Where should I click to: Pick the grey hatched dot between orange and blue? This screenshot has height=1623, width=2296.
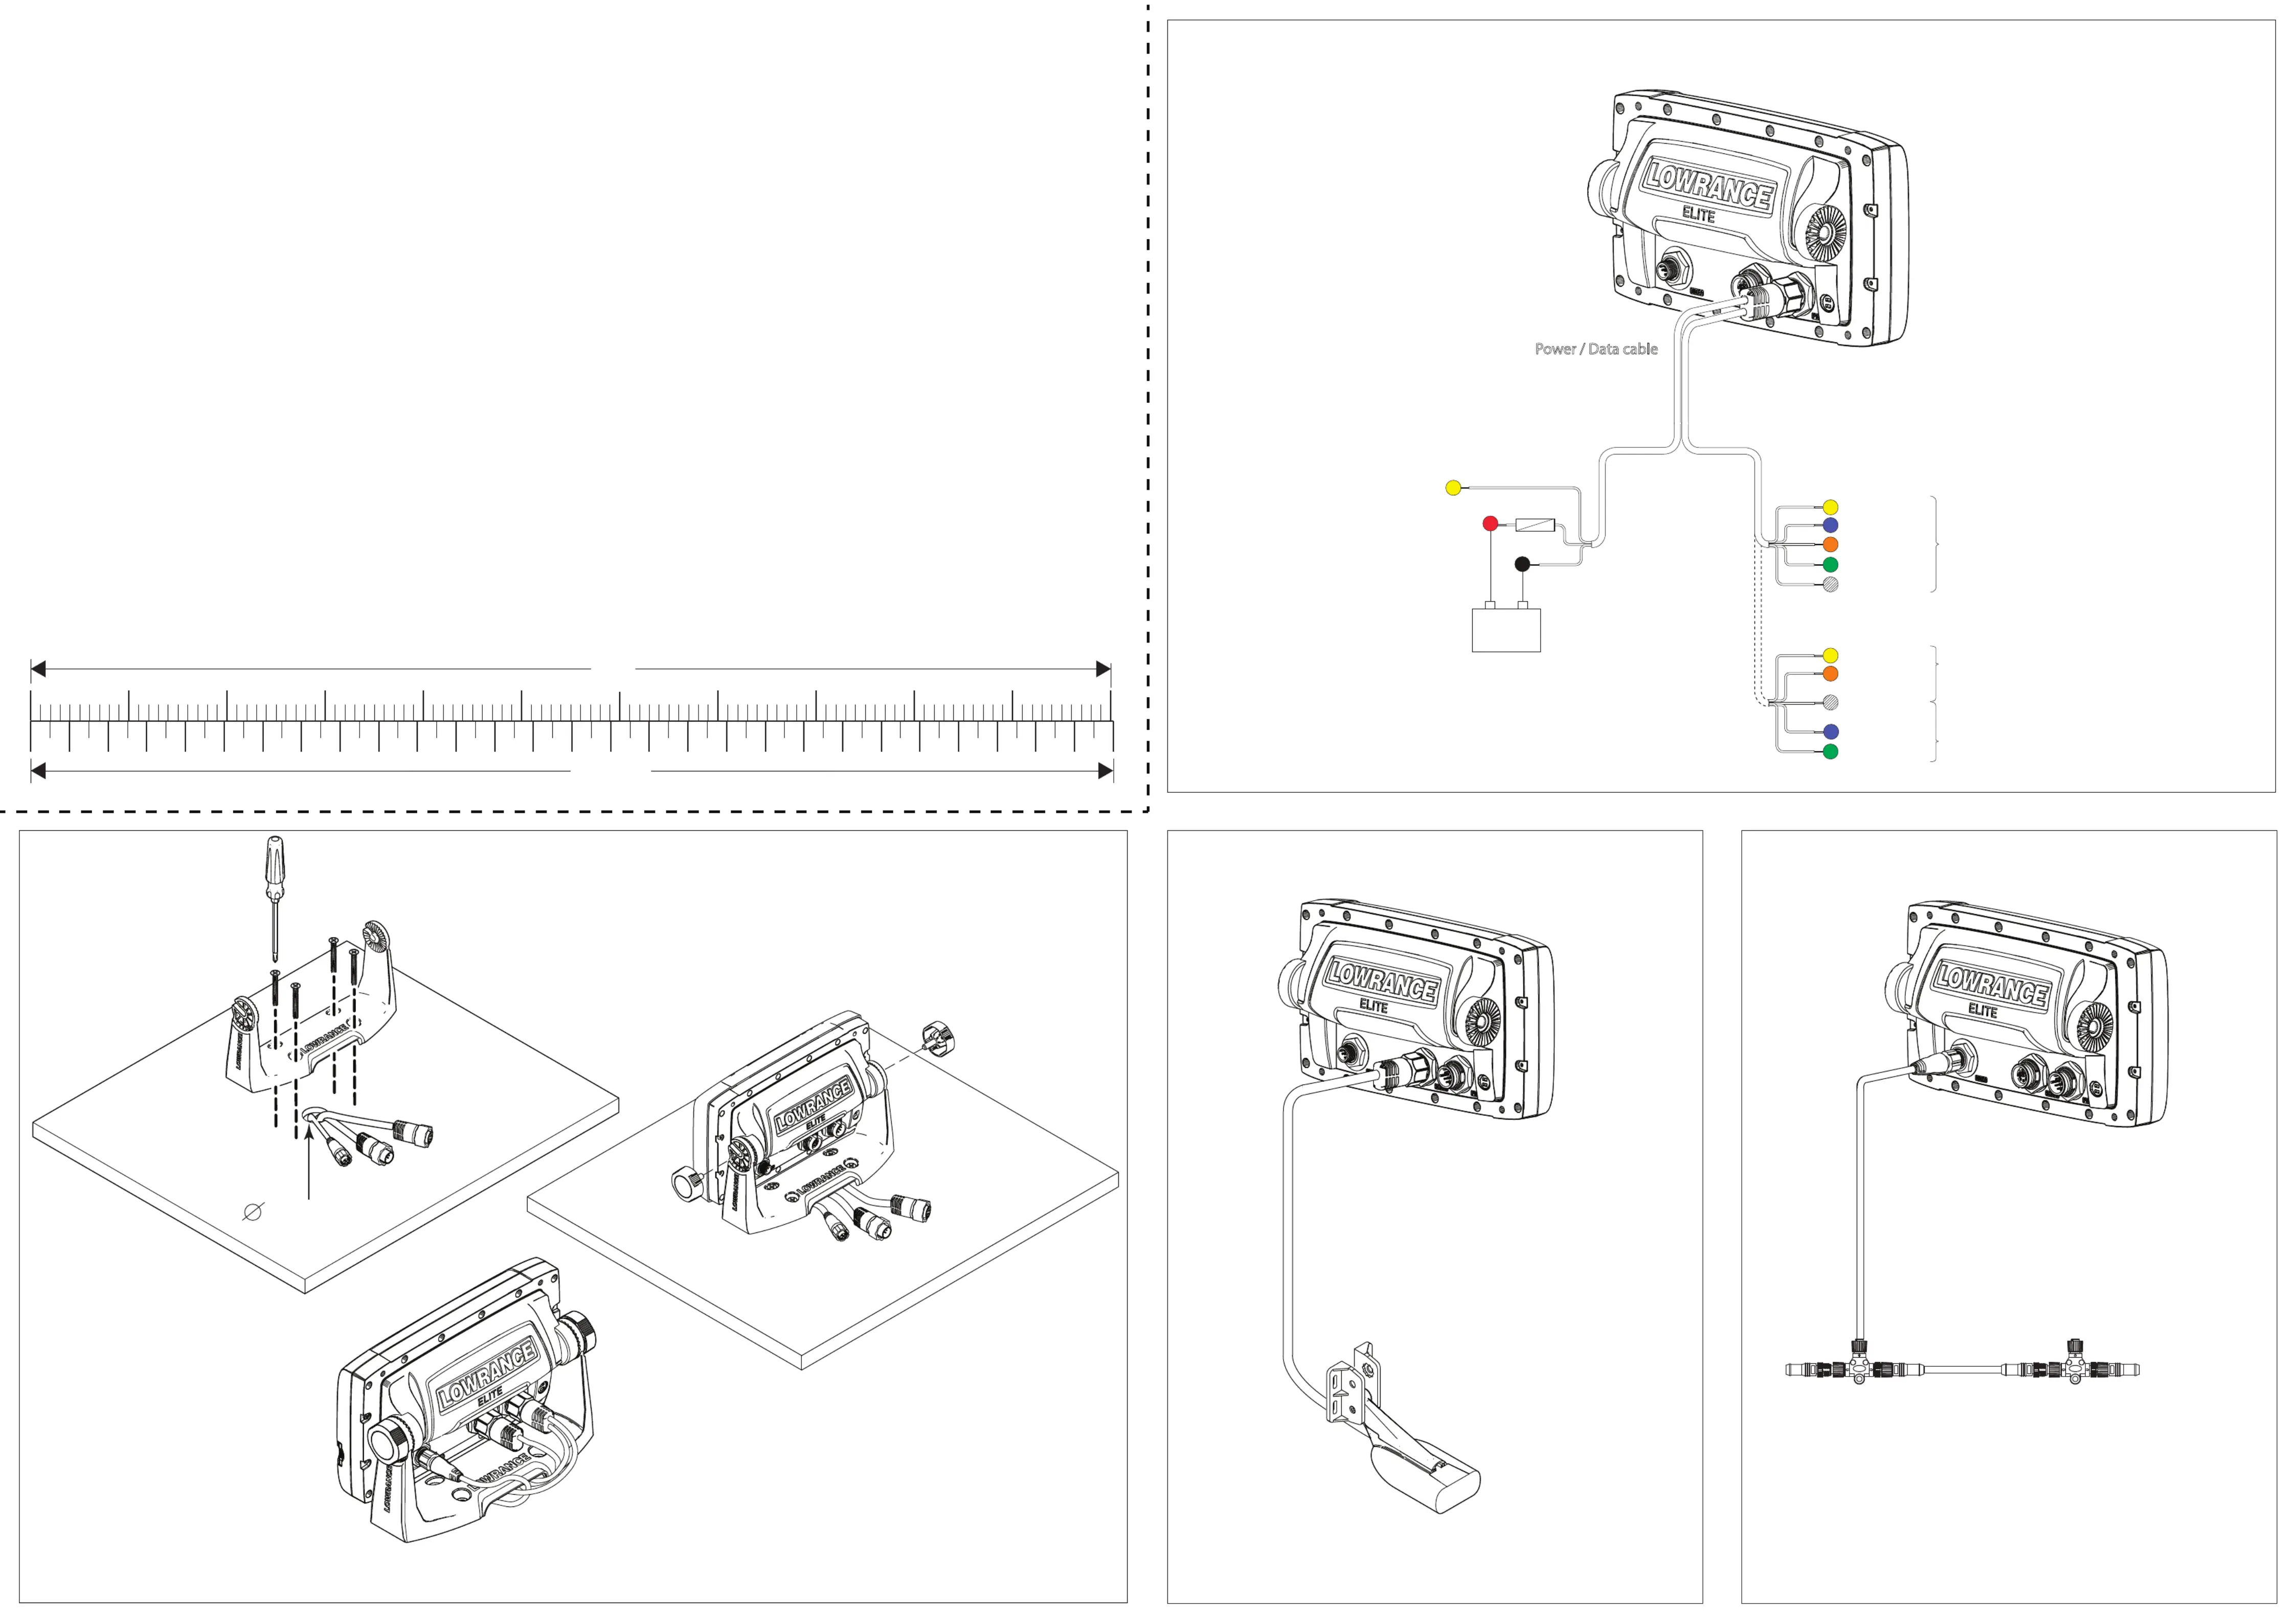1830,702
